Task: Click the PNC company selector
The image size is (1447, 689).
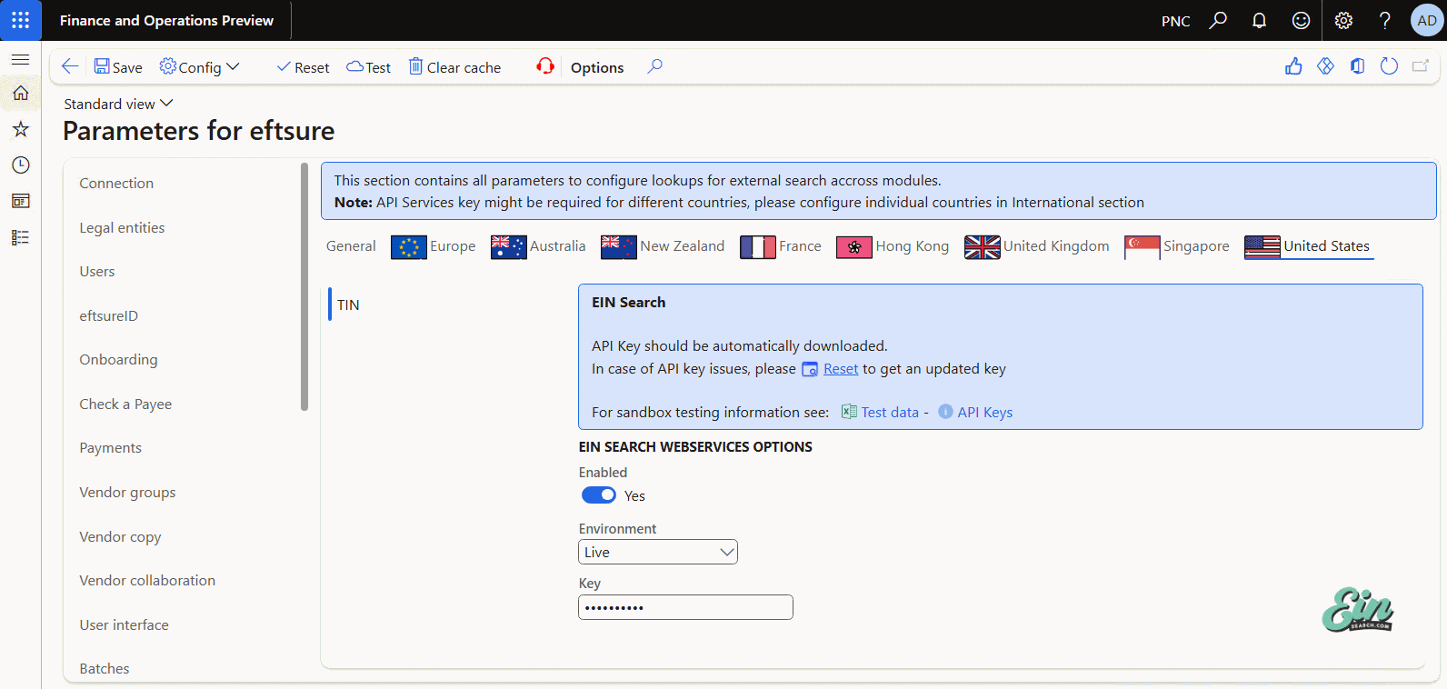Action: tap(1175, 21)
